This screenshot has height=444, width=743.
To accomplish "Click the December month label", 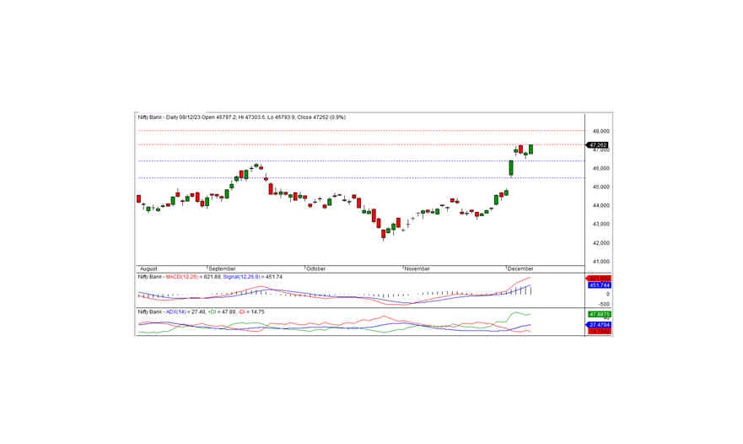I will coord(520,268).
